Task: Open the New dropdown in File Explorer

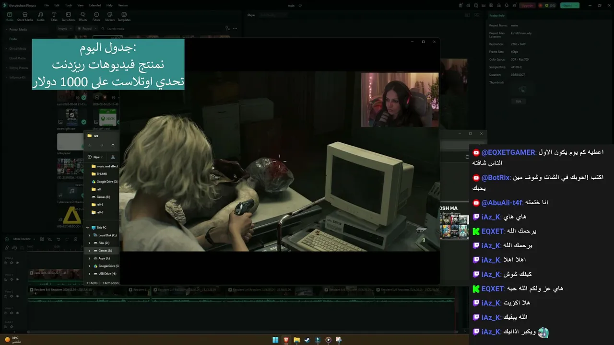Action: (95, 157)
